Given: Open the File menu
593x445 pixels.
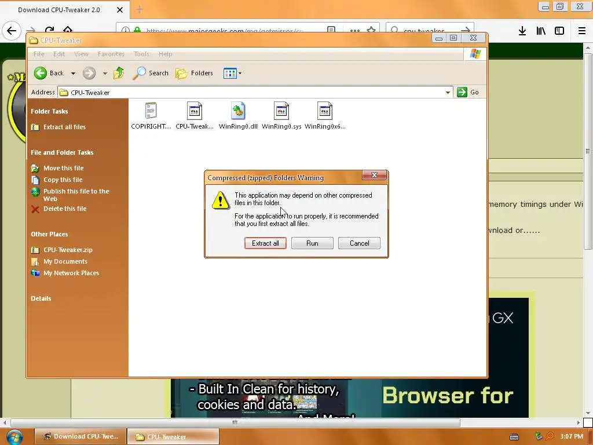Looking at the screenshot, I should (x=39, y=54).
